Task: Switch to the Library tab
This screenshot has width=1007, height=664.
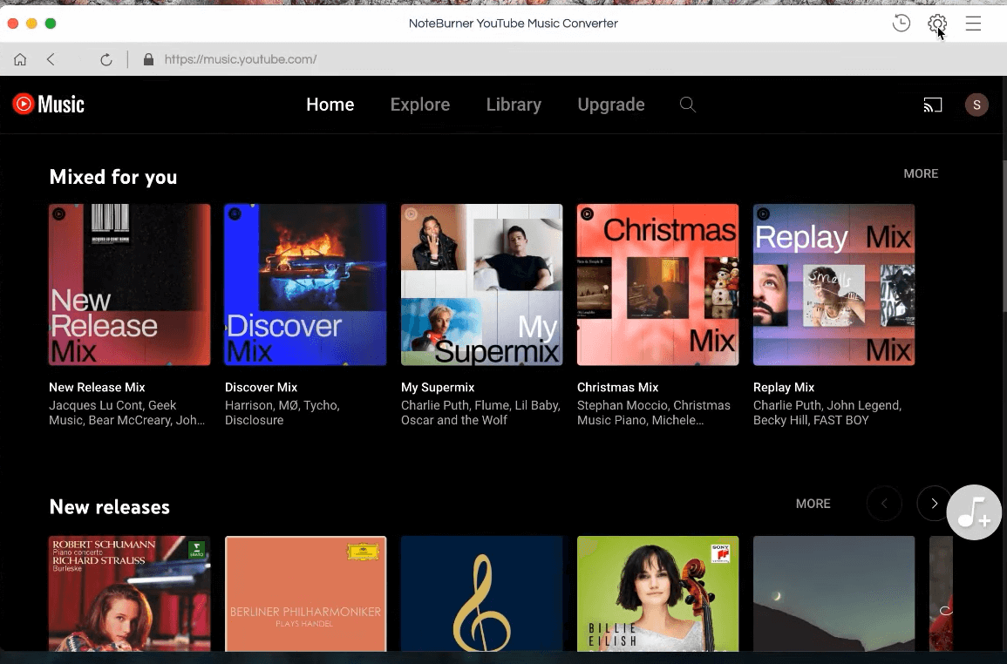Action: point(514,105)
